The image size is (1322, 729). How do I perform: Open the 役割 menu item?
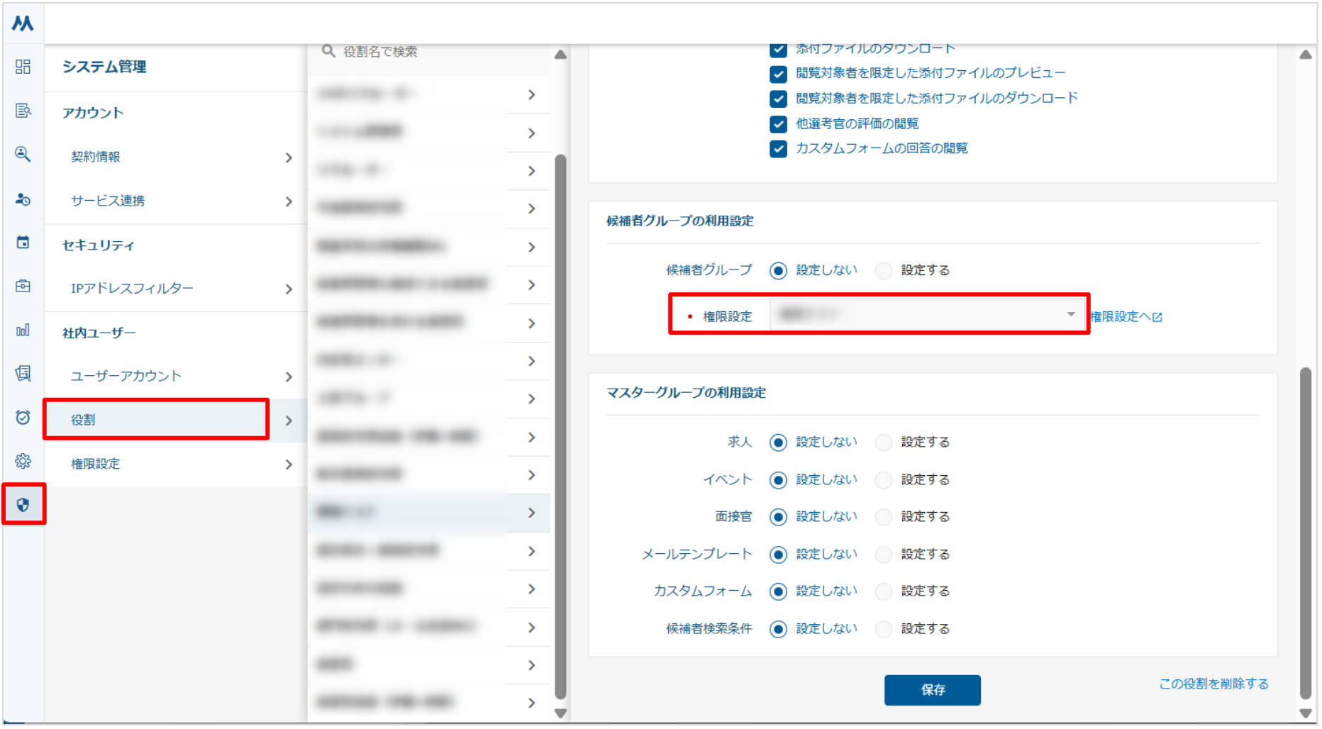(x=156, y=420)
